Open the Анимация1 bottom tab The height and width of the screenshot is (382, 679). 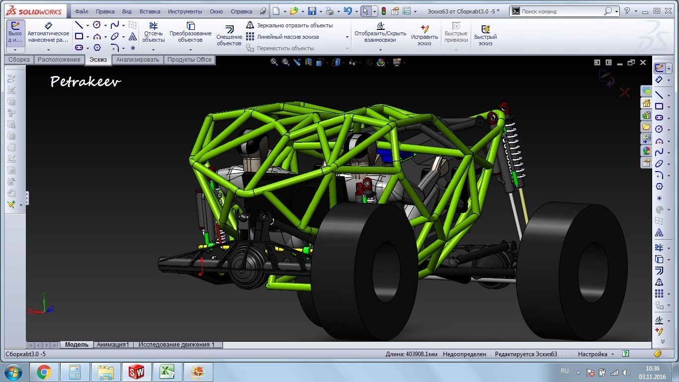pyautogui.click(x=113, y=345)
